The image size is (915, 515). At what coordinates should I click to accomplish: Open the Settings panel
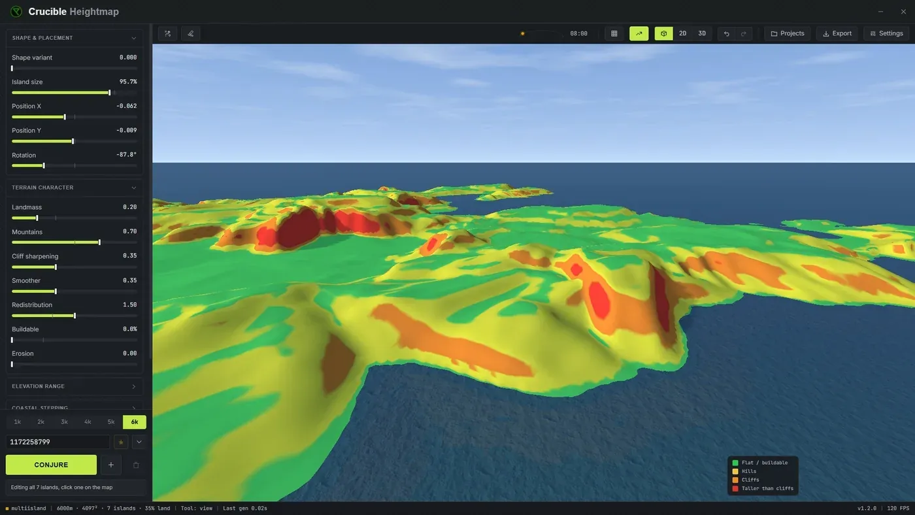[887, 33]
